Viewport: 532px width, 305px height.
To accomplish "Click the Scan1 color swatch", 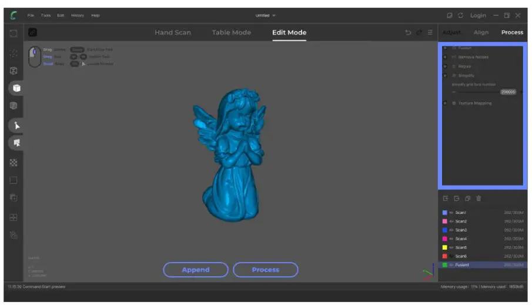I will [445, 213].
